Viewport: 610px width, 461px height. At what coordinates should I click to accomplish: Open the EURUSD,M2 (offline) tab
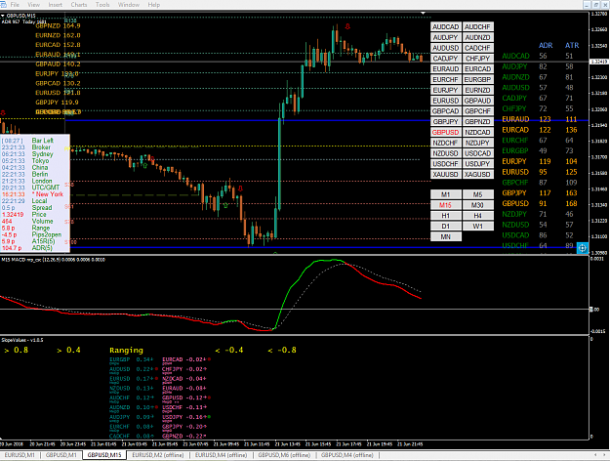[x=157, y=455]
